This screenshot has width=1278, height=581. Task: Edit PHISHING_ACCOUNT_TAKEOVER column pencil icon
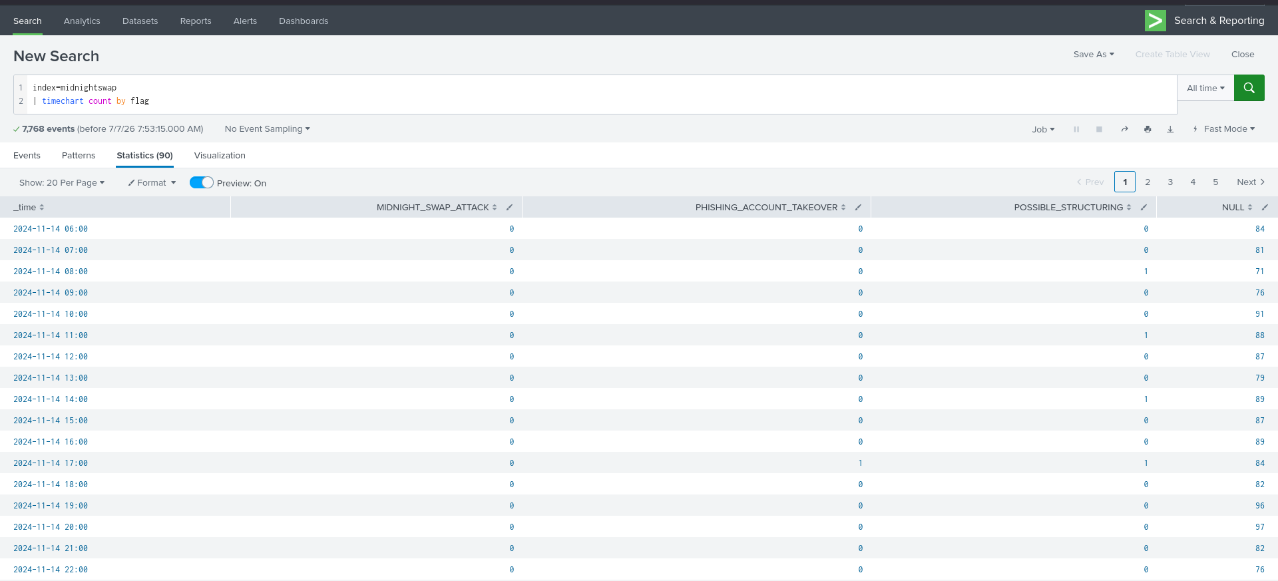858,207
